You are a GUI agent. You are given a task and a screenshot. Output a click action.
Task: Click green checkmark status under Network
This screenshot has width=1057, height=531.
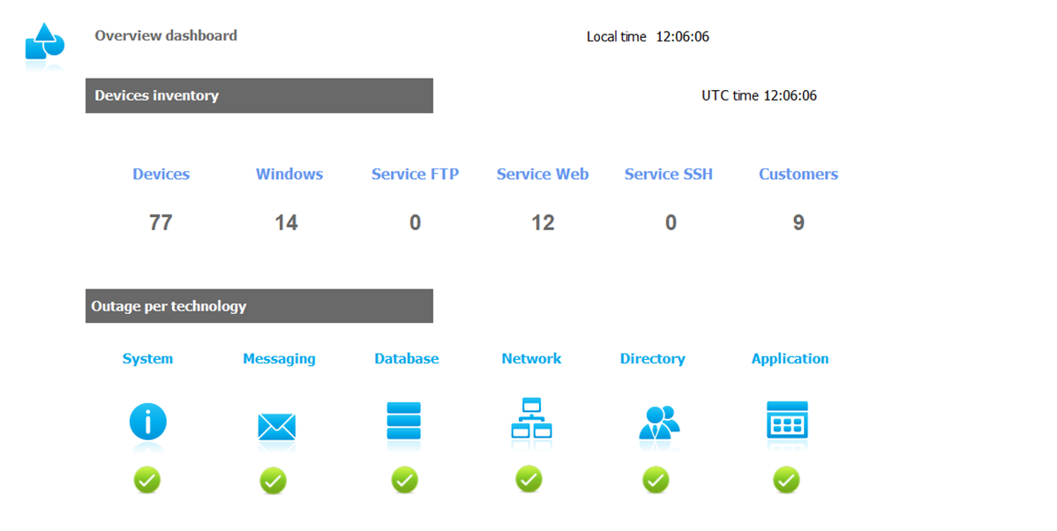(528, 480)
